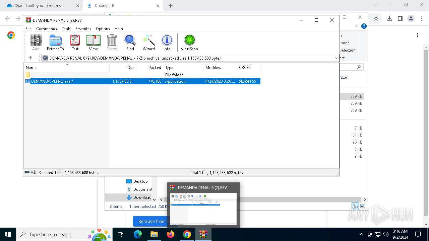Toggle Chrome side panel icon
The width and height of the screenshot is (429, 241).
400,19
